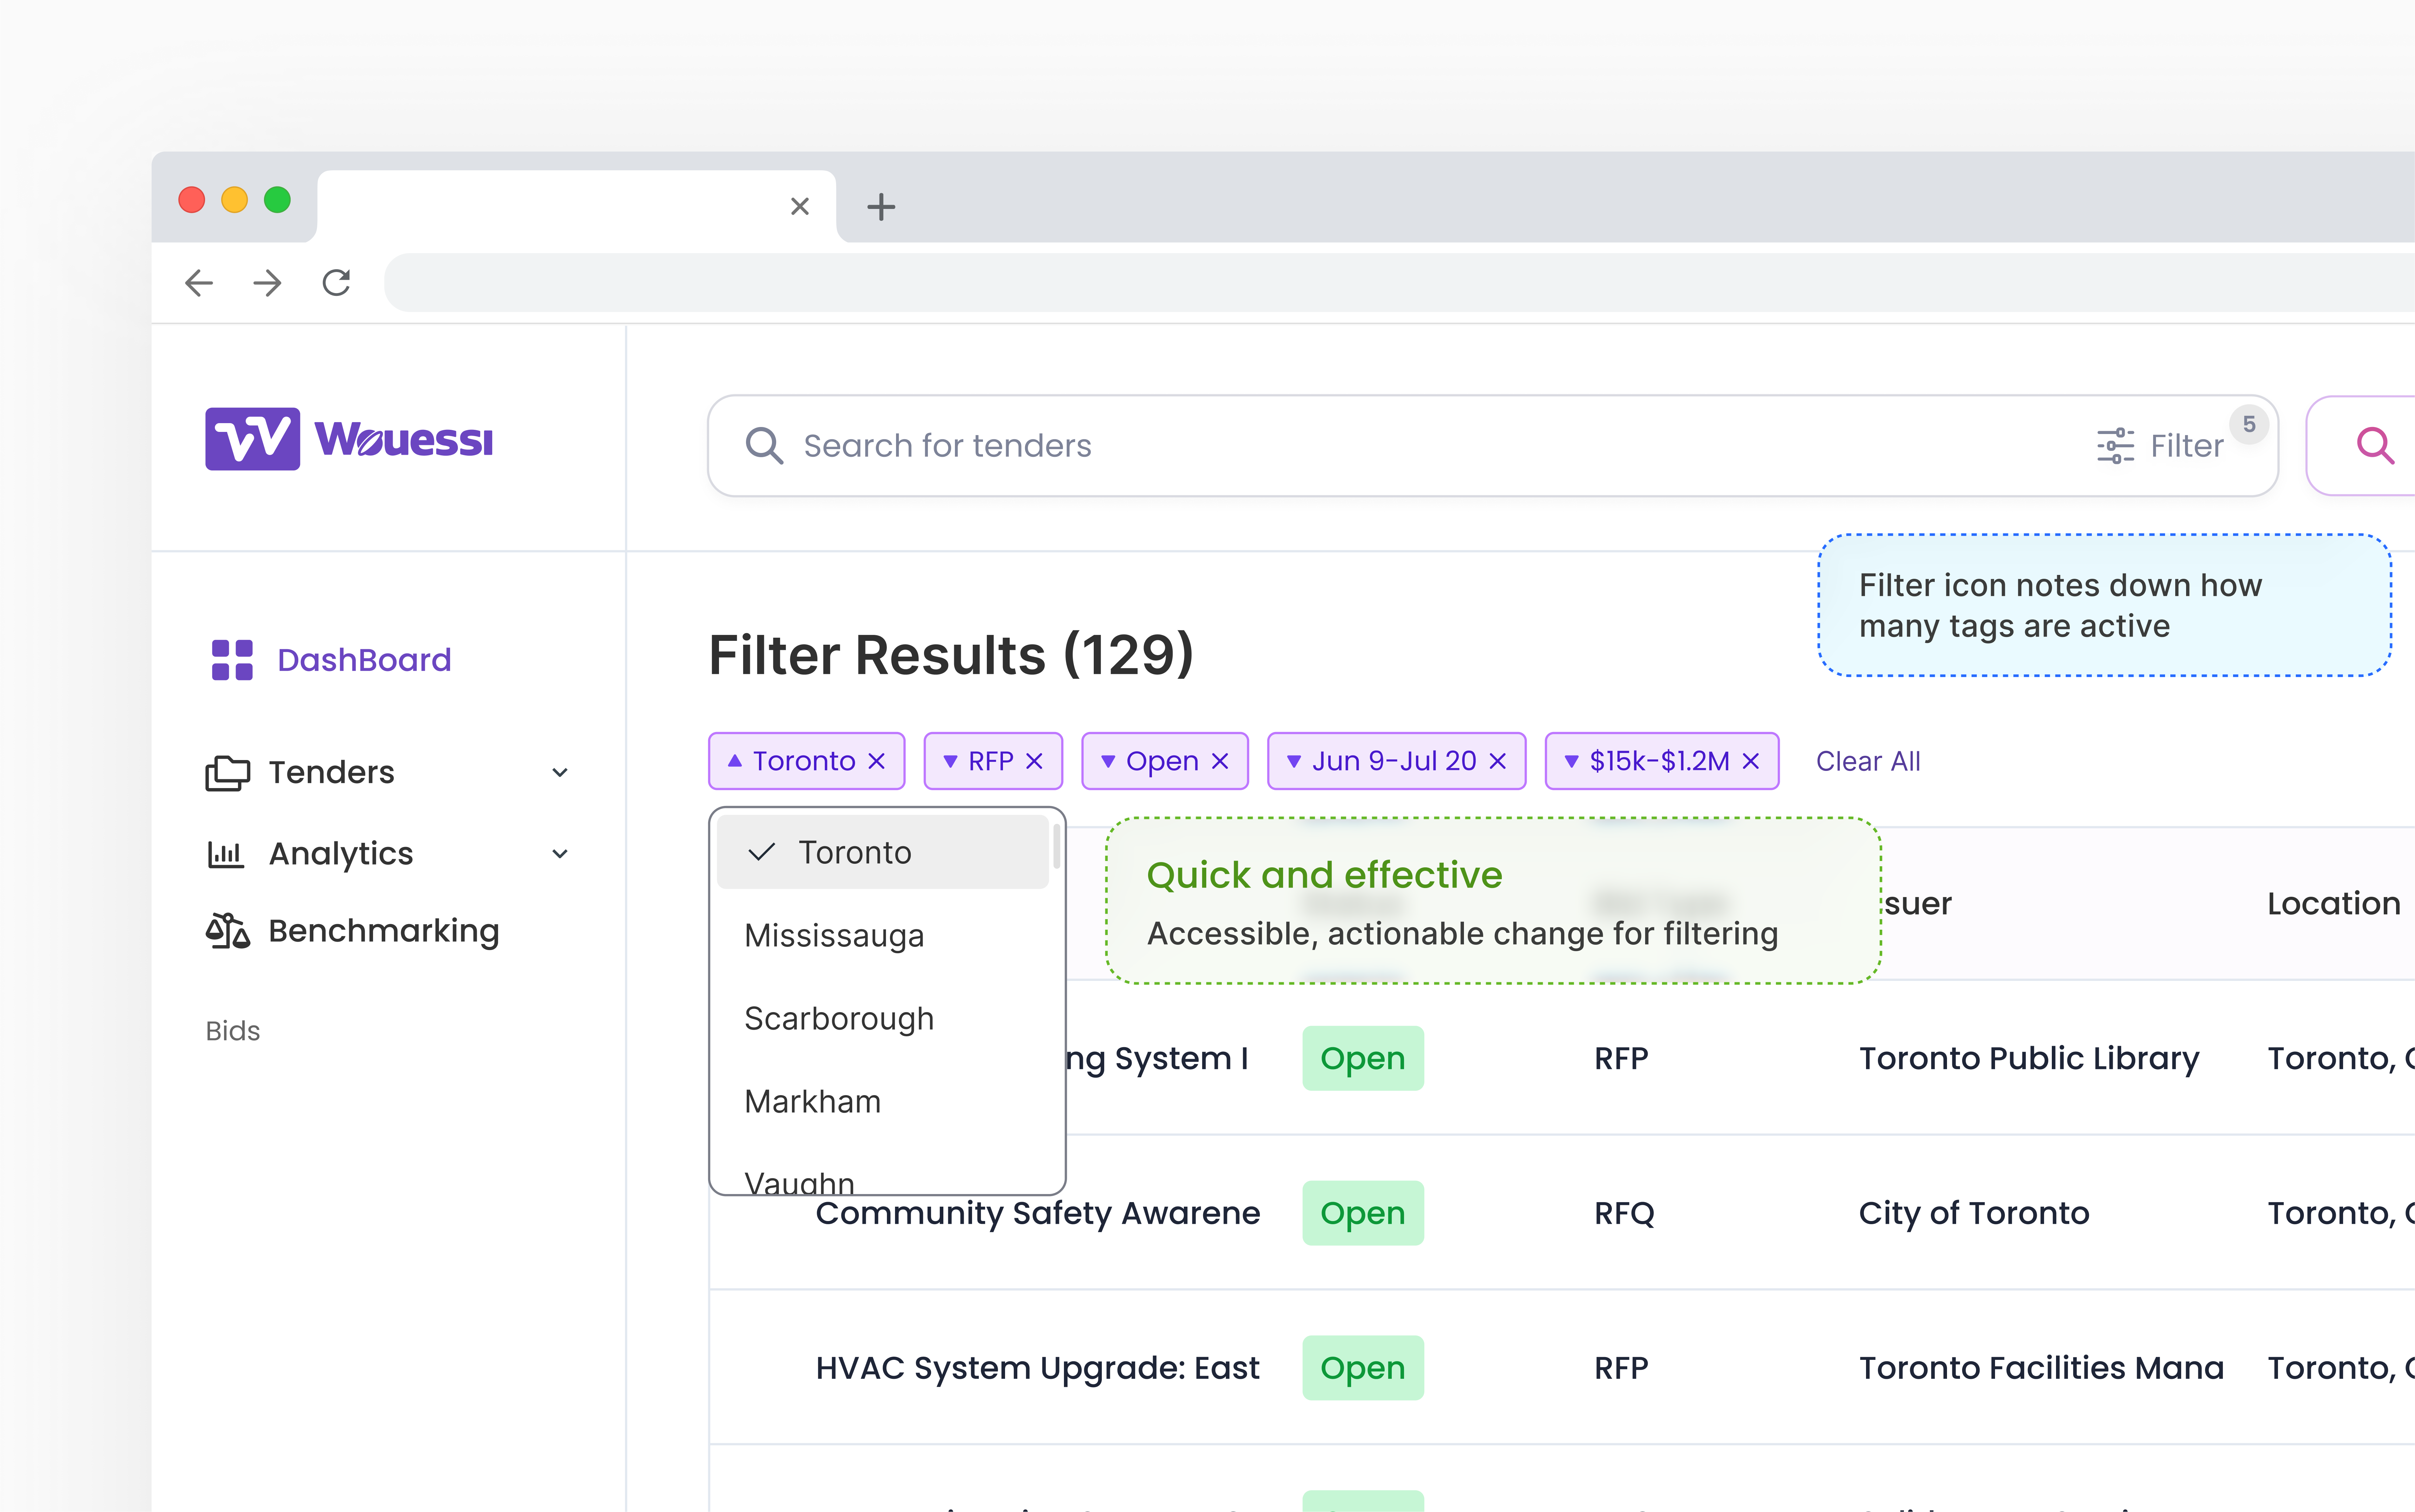This screenshot has width=2415, height=1512.
Task: Expand the Tenders sidebar menu chevron
Action: point(560,772)
